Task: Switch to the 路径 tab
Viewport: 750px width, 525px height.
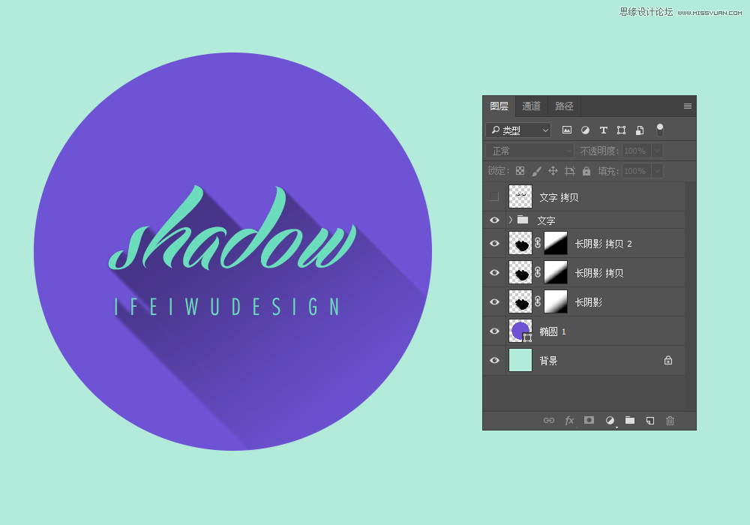Action: [564, 106]
